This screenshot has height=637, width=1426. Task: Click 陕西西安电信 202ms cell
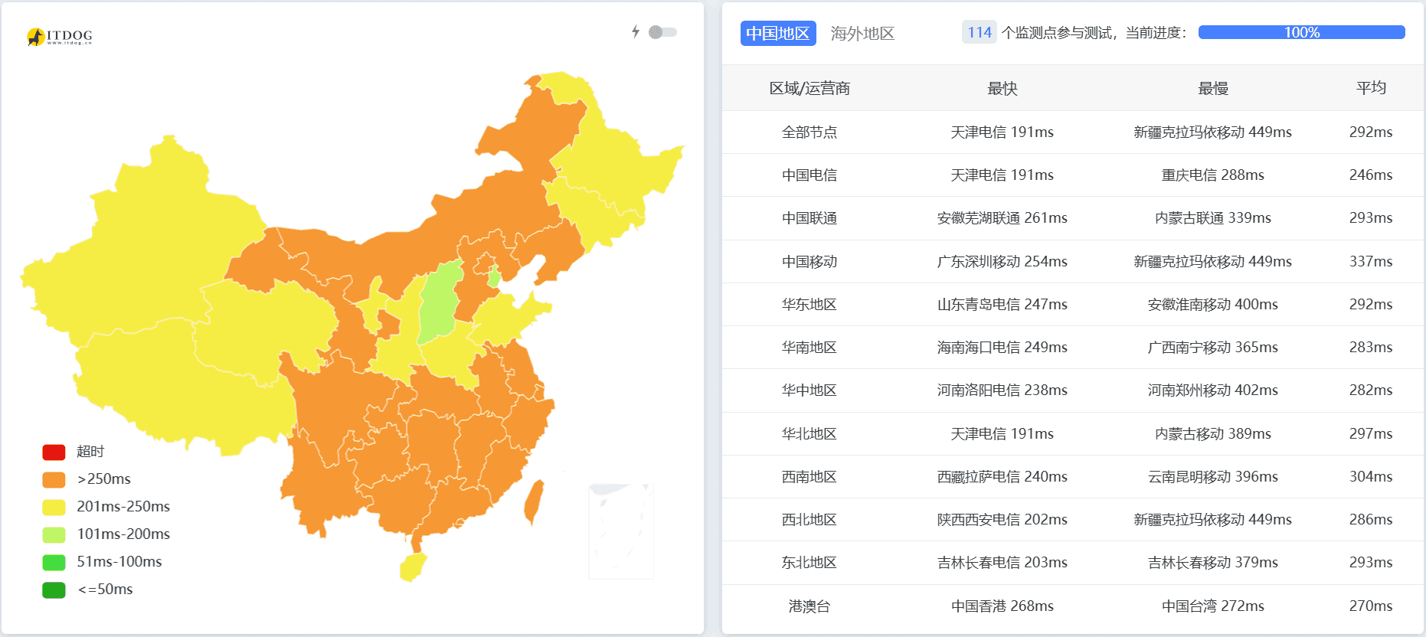1002,519
